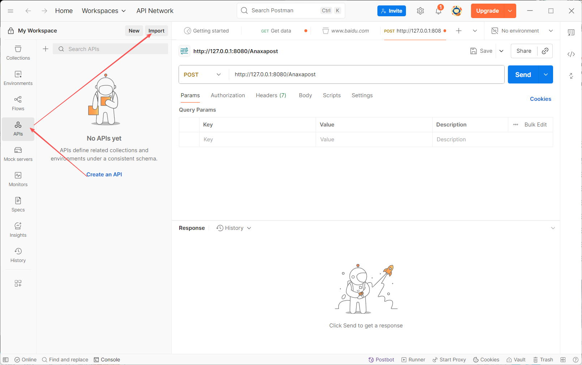Image resolution: width=582 pixels, height=365 pixels.
Task: Click the Create an API link
Action: pos(104,175)
